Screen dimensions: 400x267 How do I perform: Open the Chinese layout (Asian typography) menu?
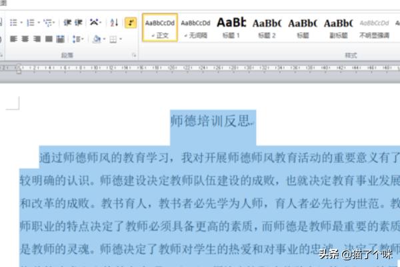pyautogui.click(x=95, y=23)
